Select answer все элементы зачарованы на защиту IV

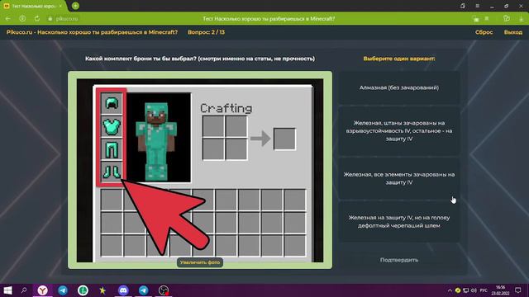point(399,178)
